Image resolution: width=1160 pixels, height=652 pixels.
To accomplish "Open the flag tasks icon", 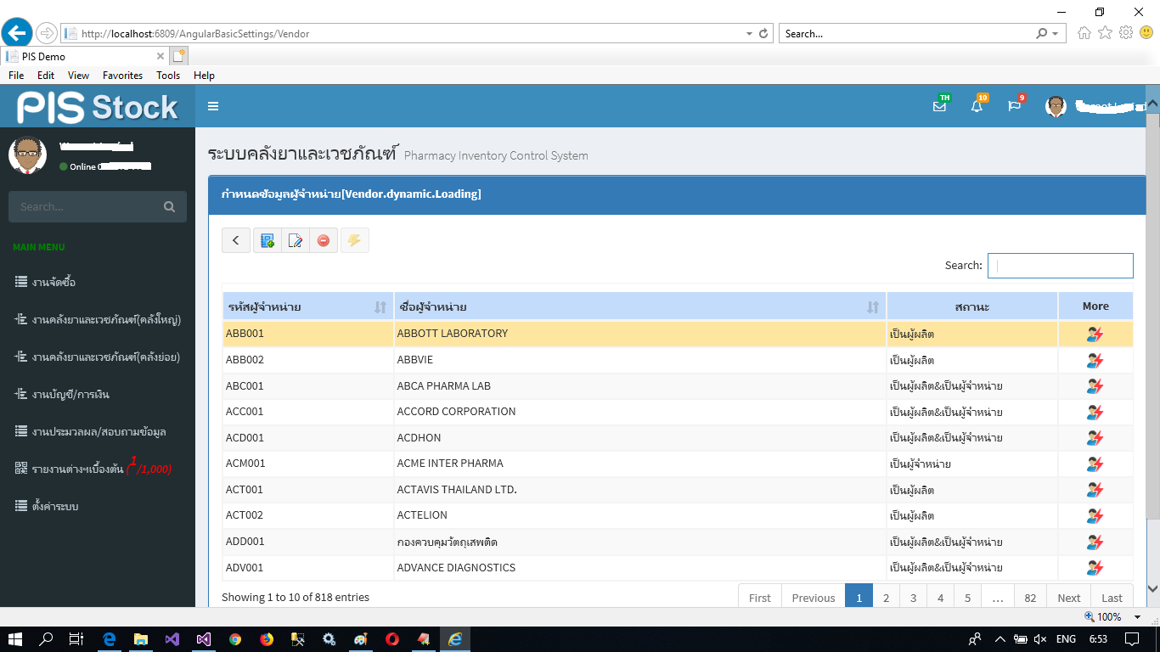I will click(1014, 106).
